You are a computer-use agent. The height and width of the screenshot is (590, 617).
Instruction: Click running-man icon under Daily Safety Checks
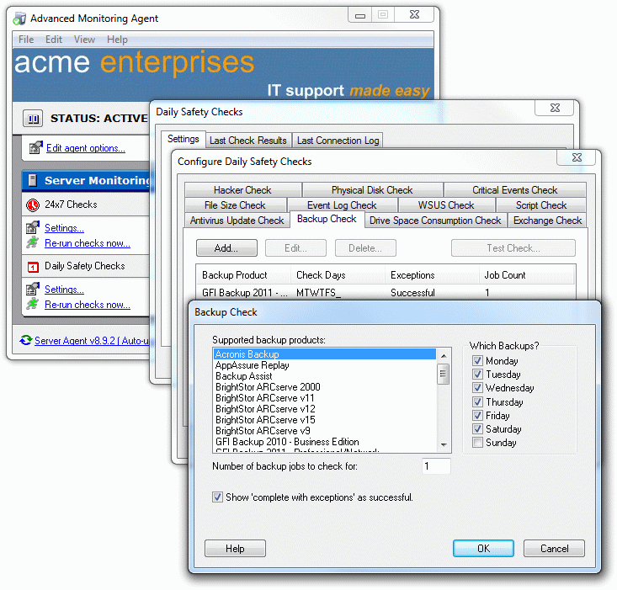(x=33, y=304)
